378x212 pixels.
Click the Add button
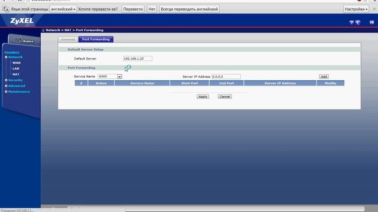pos(324,77)
